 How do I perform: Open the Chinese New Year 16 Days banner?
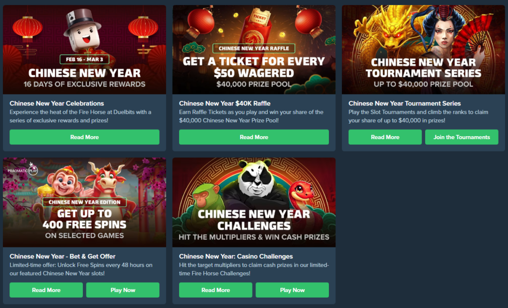click(84, 50)
